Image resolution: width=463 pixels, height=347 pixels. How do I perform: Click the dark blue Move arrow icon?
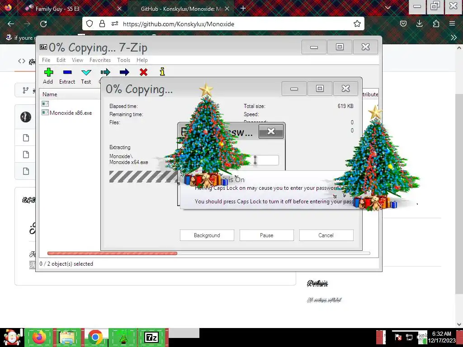(x=124, y=72)
